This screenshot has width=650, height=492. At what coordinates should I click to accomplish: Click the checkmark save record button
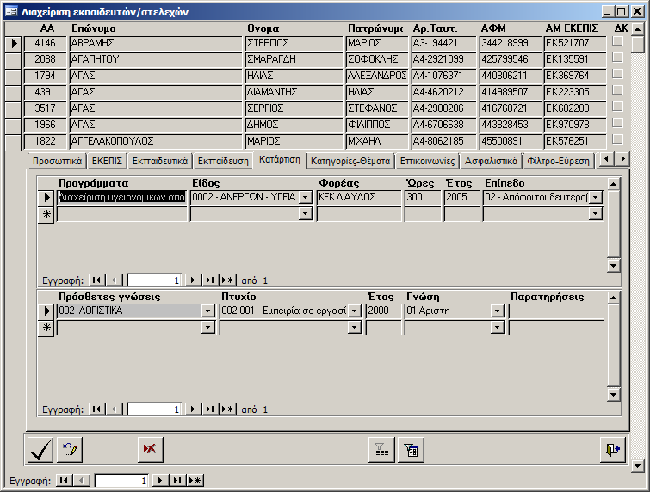40,449
